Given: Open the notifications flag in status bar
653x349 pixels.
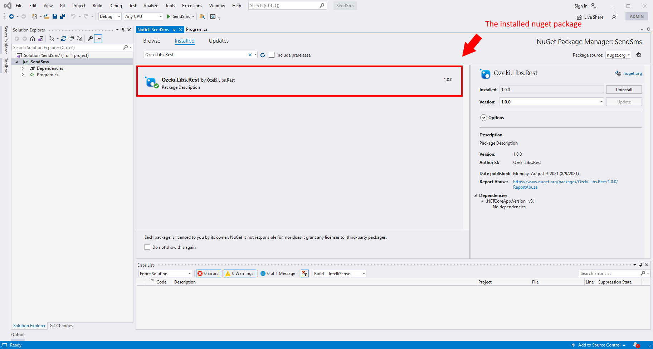Looking at the screenshot, I should point(636,345).
